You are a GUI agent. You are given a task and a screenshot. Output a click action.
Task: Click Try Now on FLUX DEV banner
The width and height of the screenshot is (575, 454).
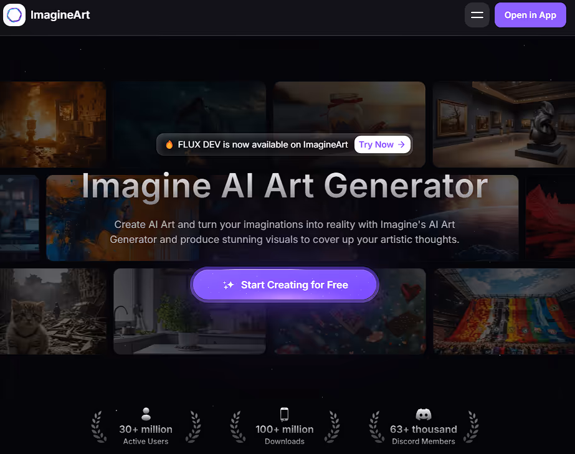(382, 144)
